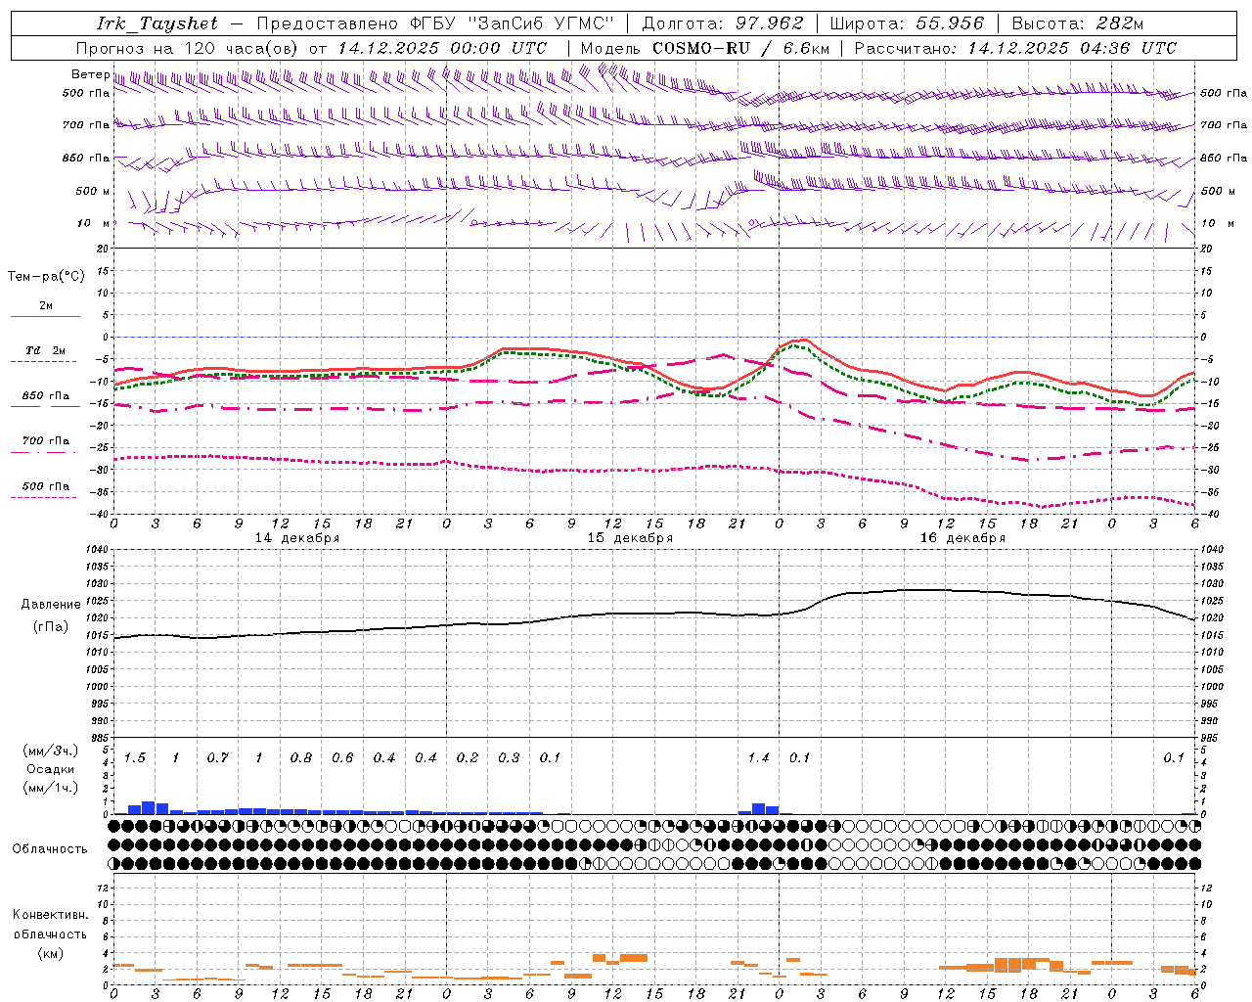Click the '0.2' three-hour precipitation value
1252x1002 pixels.
click(468, 758)
